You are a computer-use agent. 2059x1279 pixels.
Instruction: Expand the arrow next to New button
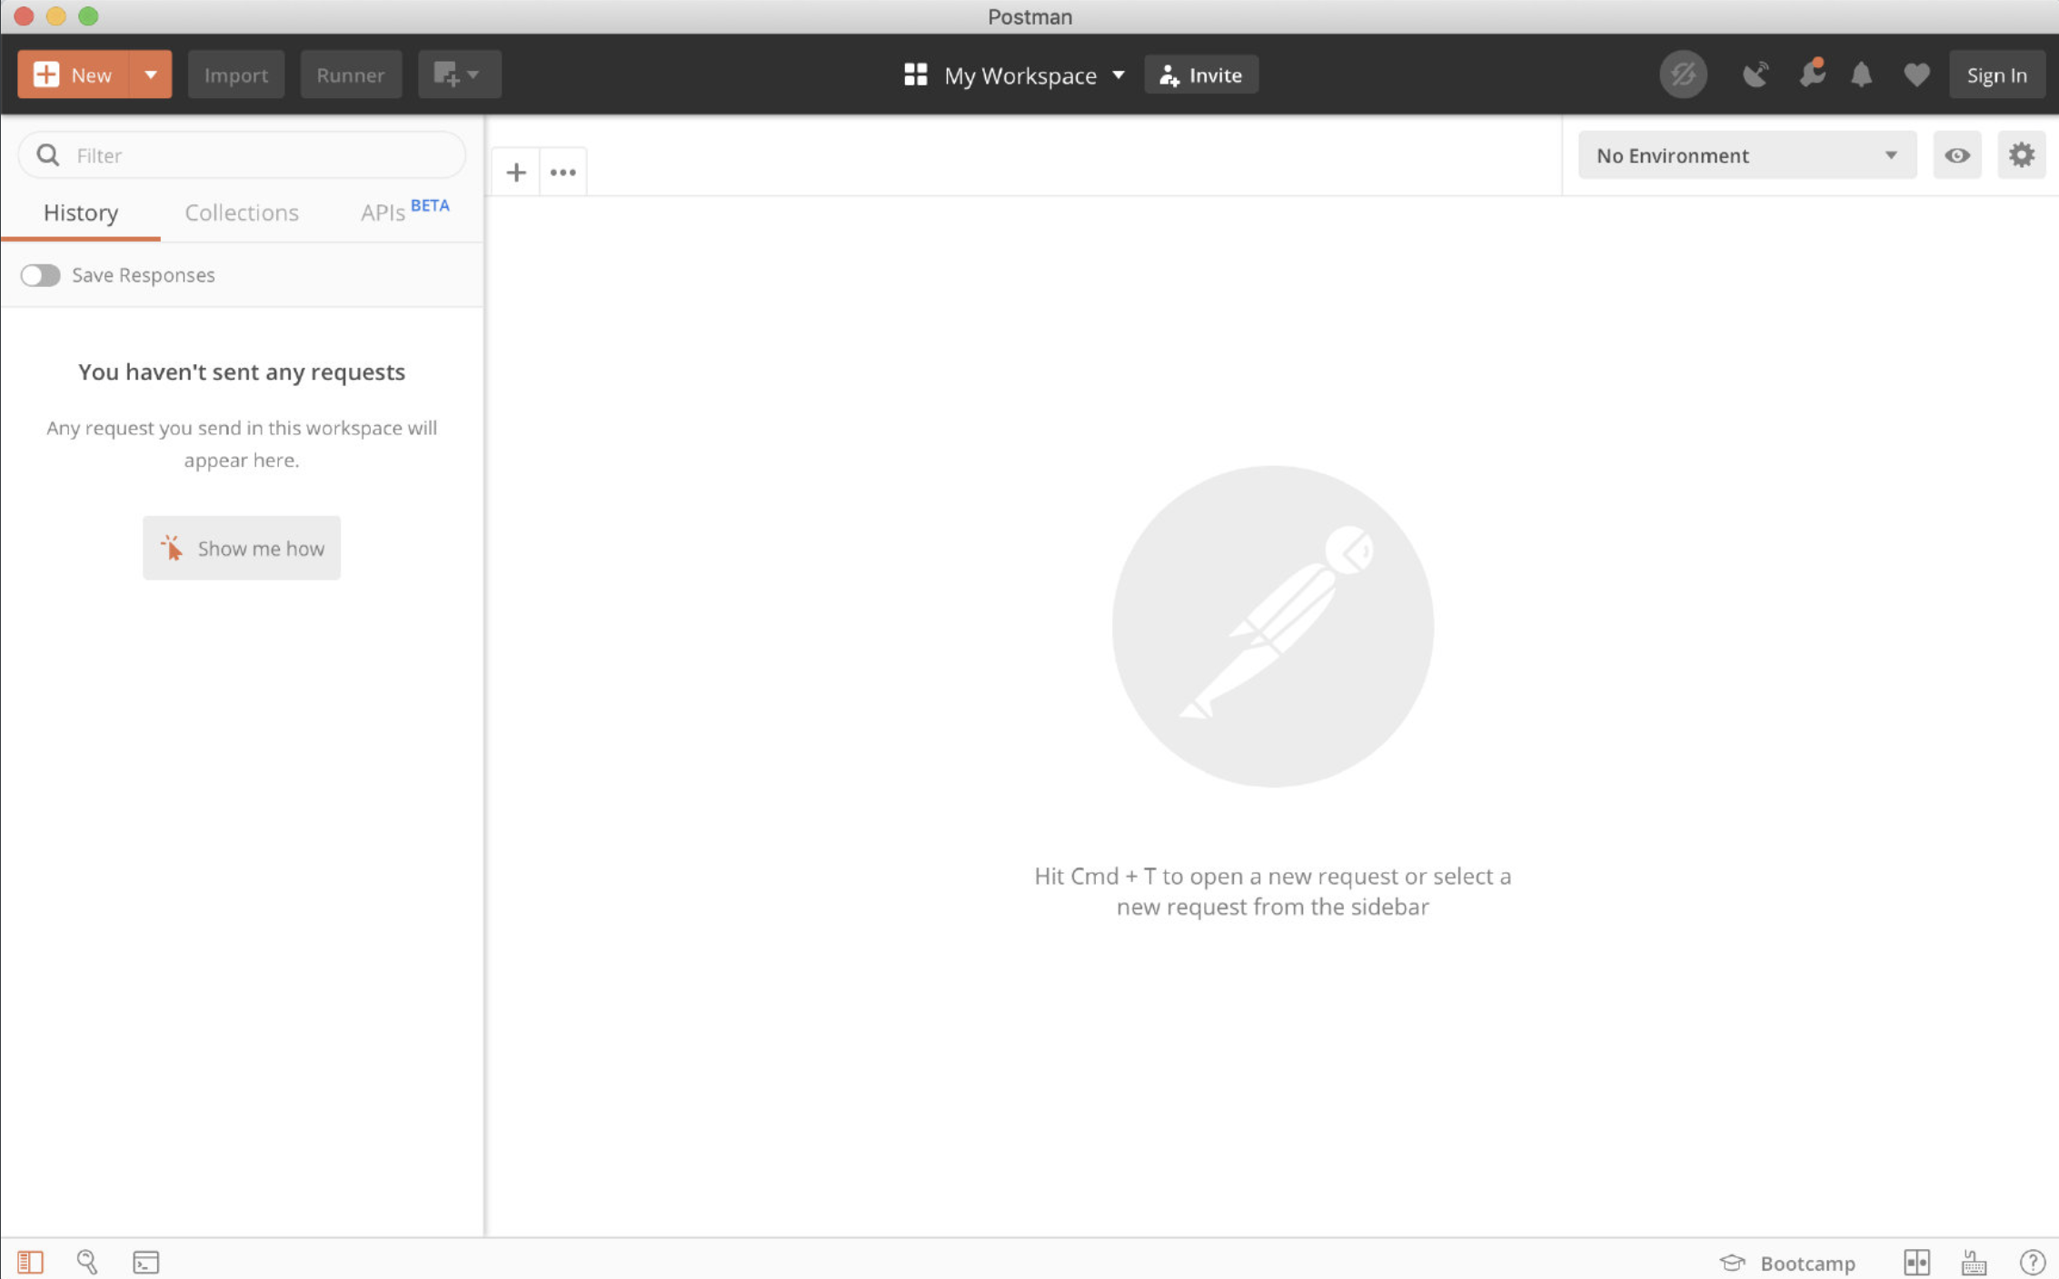[151, 74]
